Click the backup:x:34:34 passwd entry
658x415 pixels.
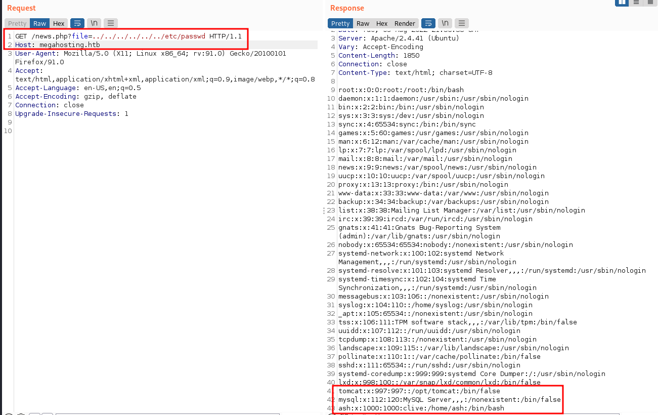tap(444, 202)
